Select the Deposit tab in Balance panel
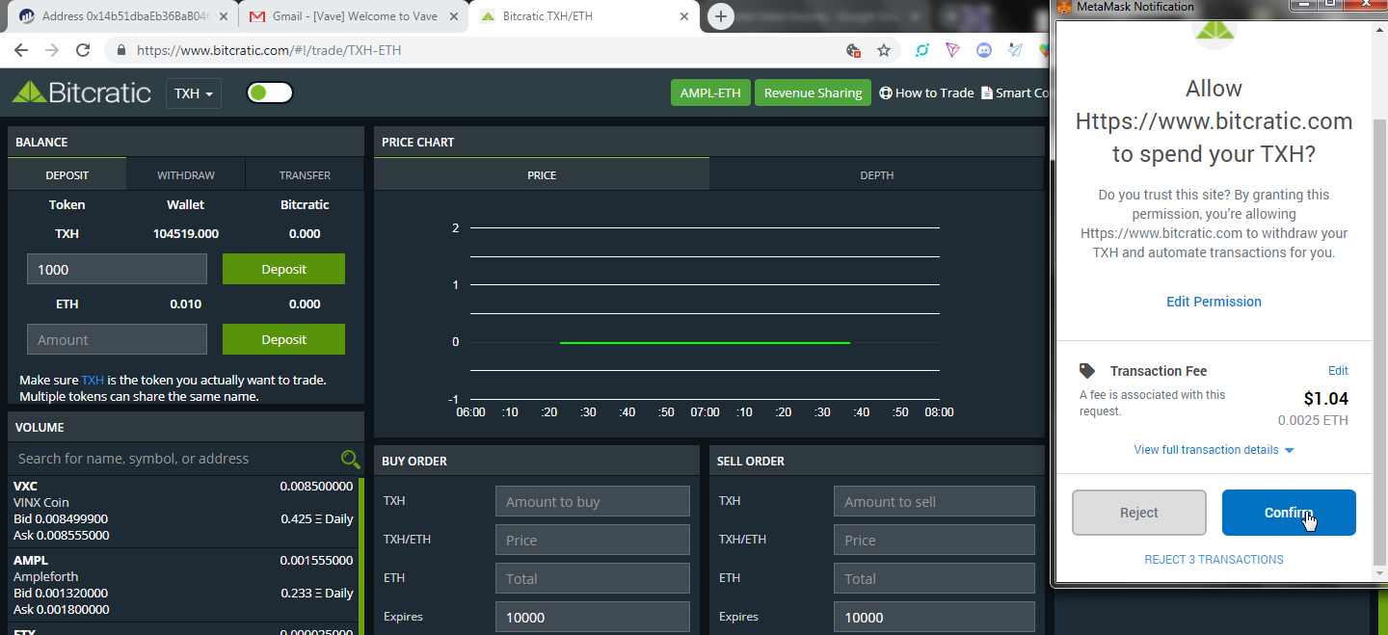The height and width of the screenshot is (635, 1388). pyautogui.click(x=67, y=174)
